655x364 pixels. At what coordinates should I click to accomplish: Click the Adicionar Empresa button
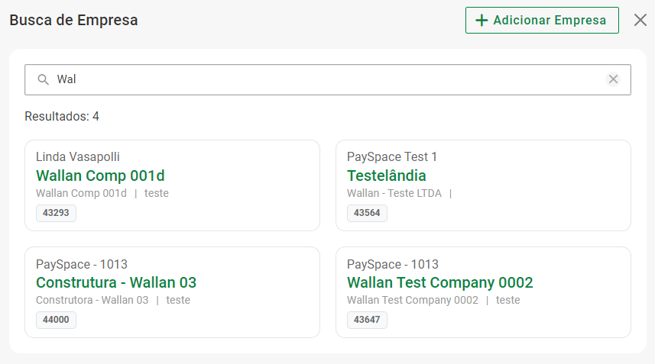541,20
